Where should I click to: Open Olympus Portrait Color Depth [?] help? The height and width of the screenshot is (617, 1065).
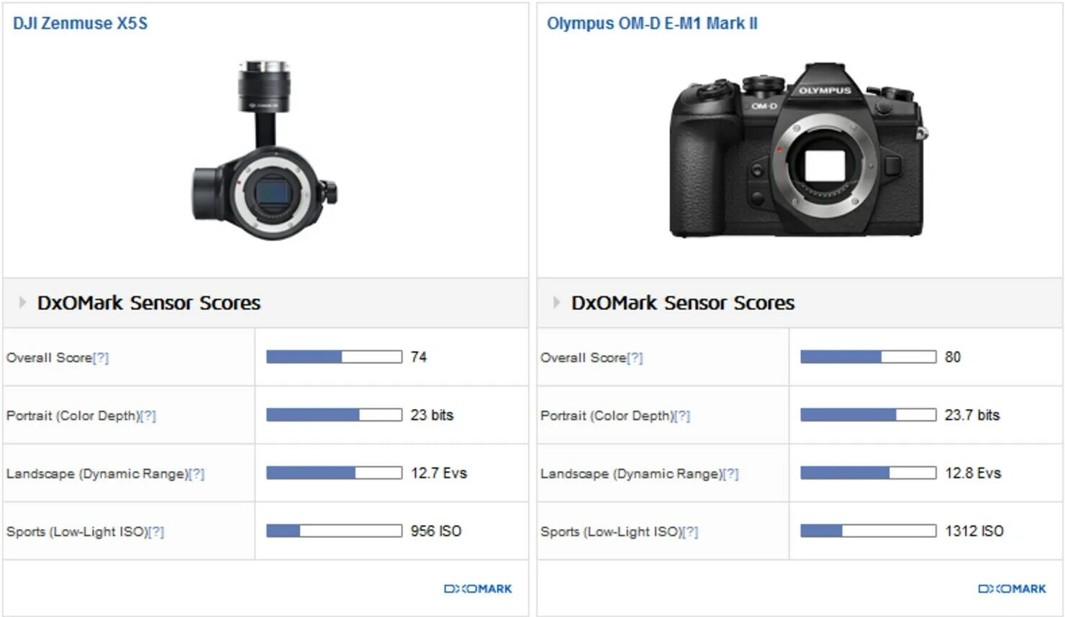point(681,416)
